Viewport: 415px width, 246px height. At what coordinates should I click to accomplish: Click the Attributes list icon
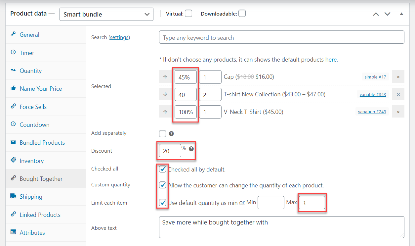[13, 232]
